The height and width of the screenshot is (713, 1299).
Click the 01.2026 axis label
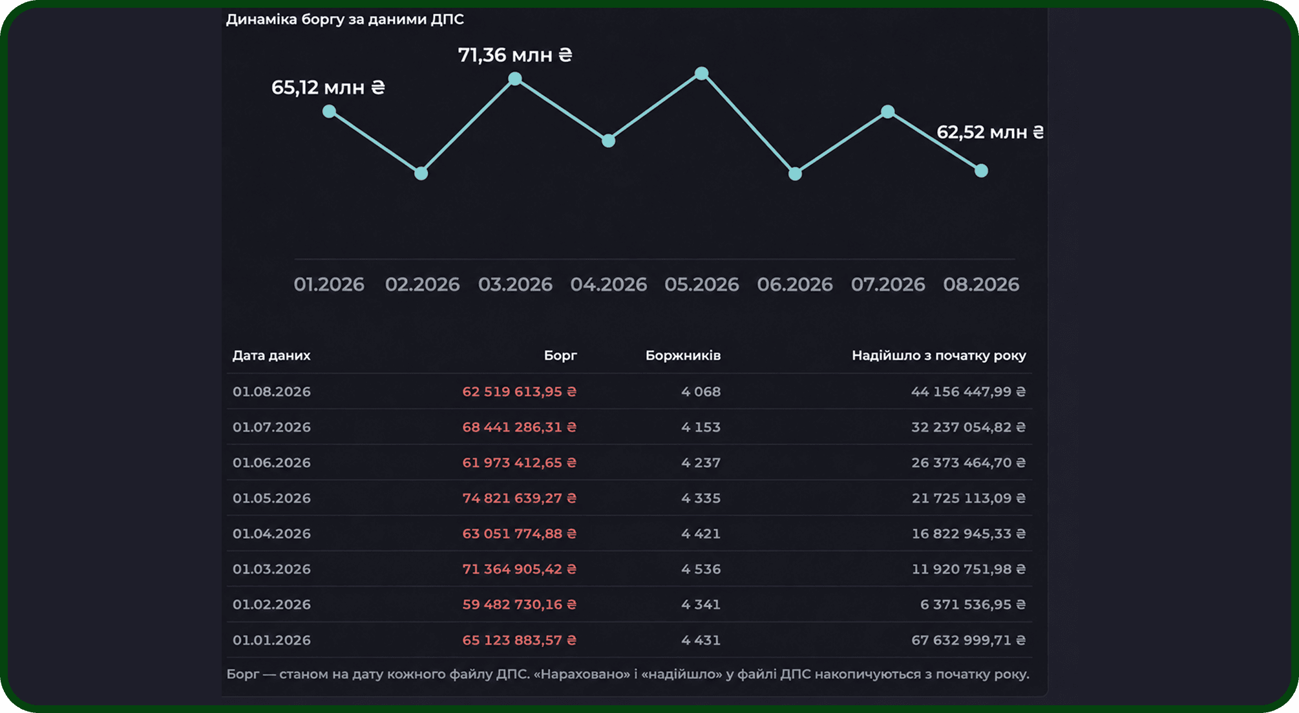(329, 284)
